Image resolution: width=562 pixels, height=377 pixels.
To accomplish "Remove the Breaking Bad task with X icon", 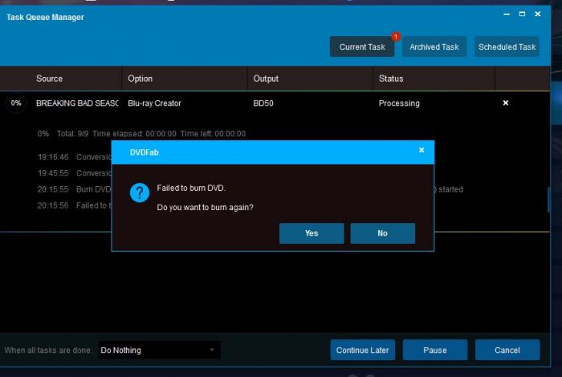I will click(x=505, y=103).
